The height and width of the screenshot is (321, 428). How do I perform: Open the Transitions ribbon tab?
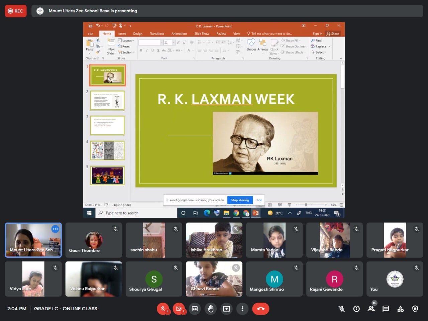[157, 34]
